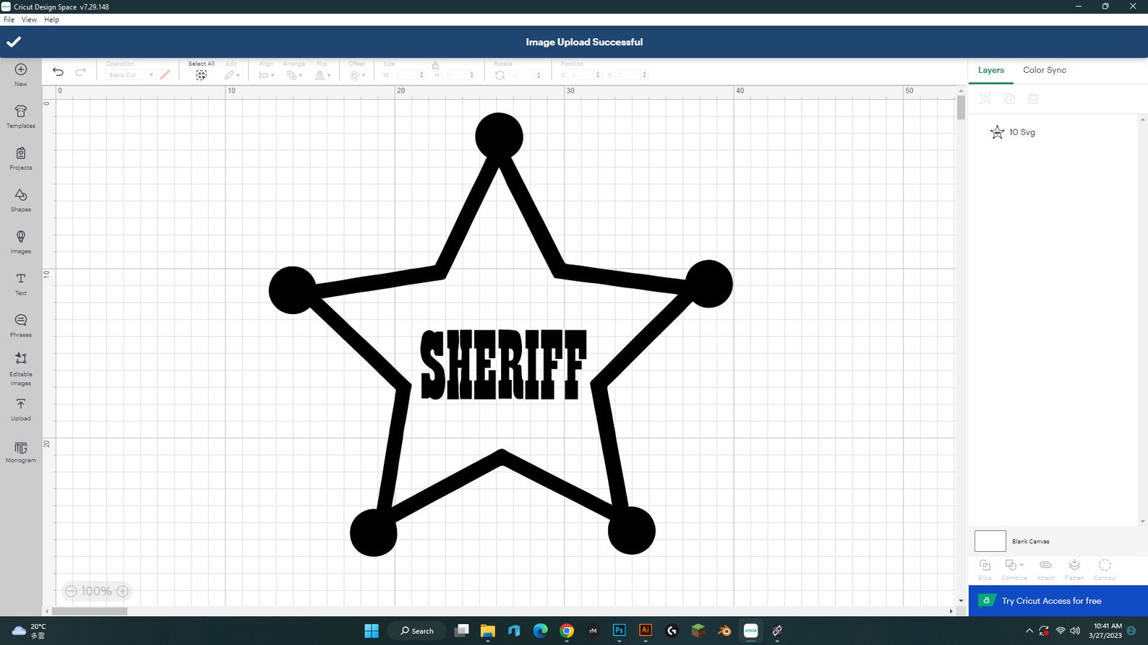Open Projects from the sidebar
The width and height of the screenshot is (1148, 645).
tap(21, 157)
